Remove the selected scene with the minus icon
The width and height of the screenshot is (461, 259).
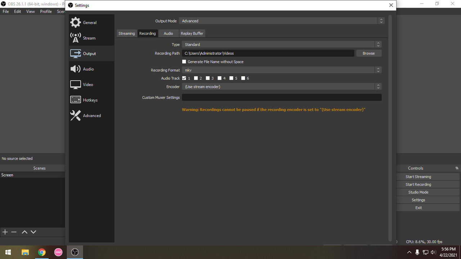(x=14, y=232)
